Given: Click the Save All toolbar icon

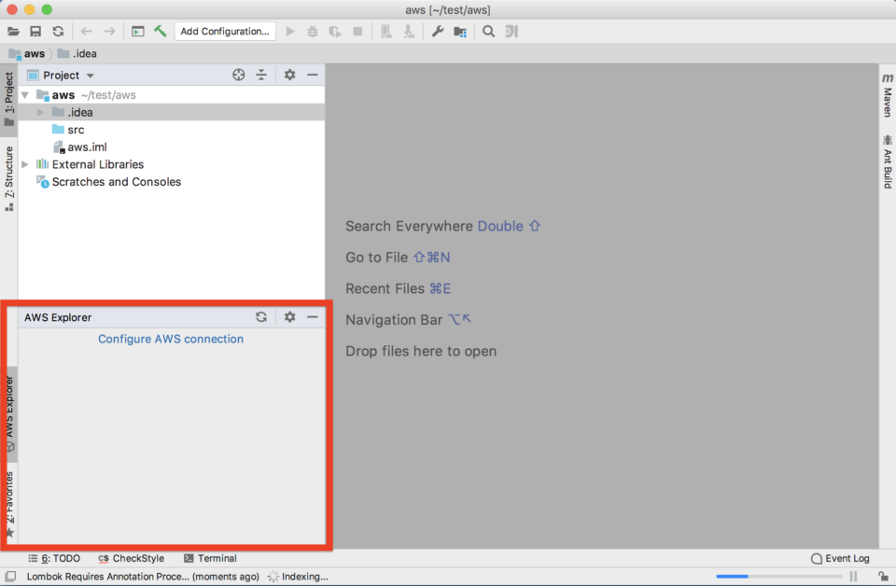Looking at the screenshot, I should point(35,32).
